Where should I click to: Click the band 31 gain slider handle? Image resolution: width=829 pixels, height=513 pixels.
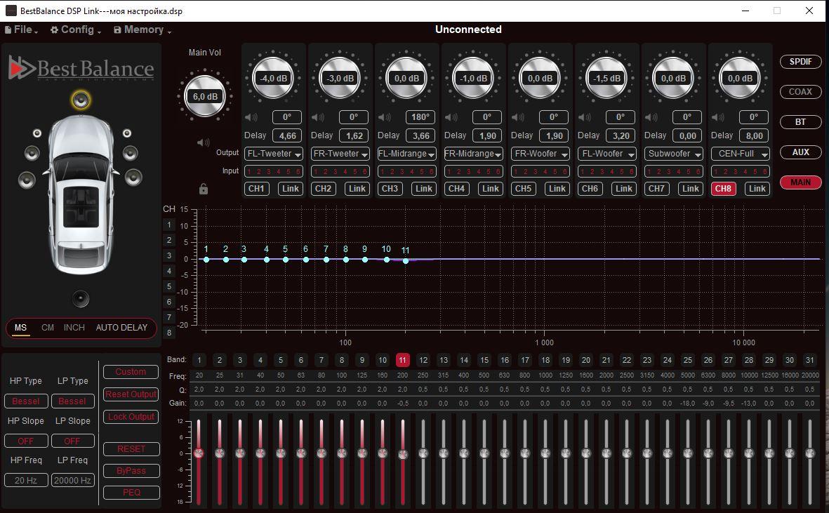click(809, 453)
